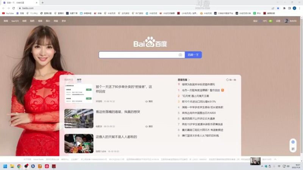
Task: Toggle the browser side panel icon
Action: click(289, 8)
